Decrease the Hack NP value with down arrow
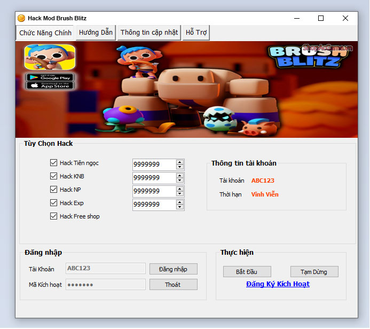 coord(180,193)
